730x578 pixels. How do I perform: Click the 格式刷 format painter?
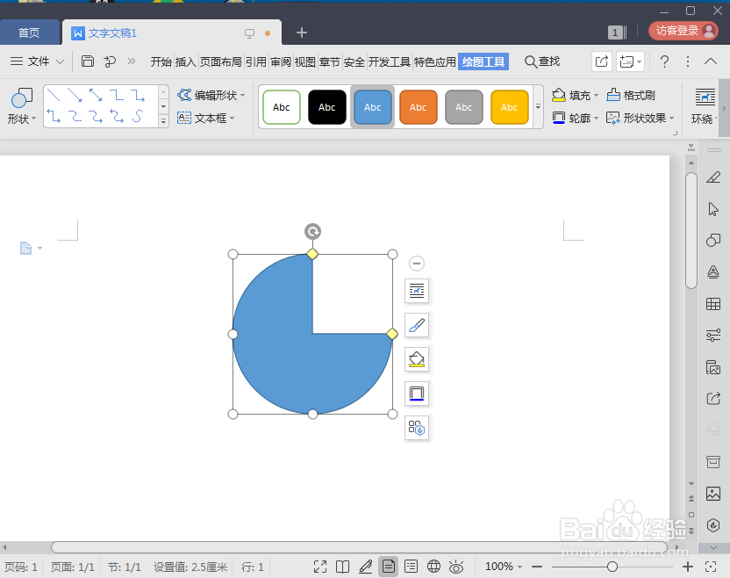631,95
